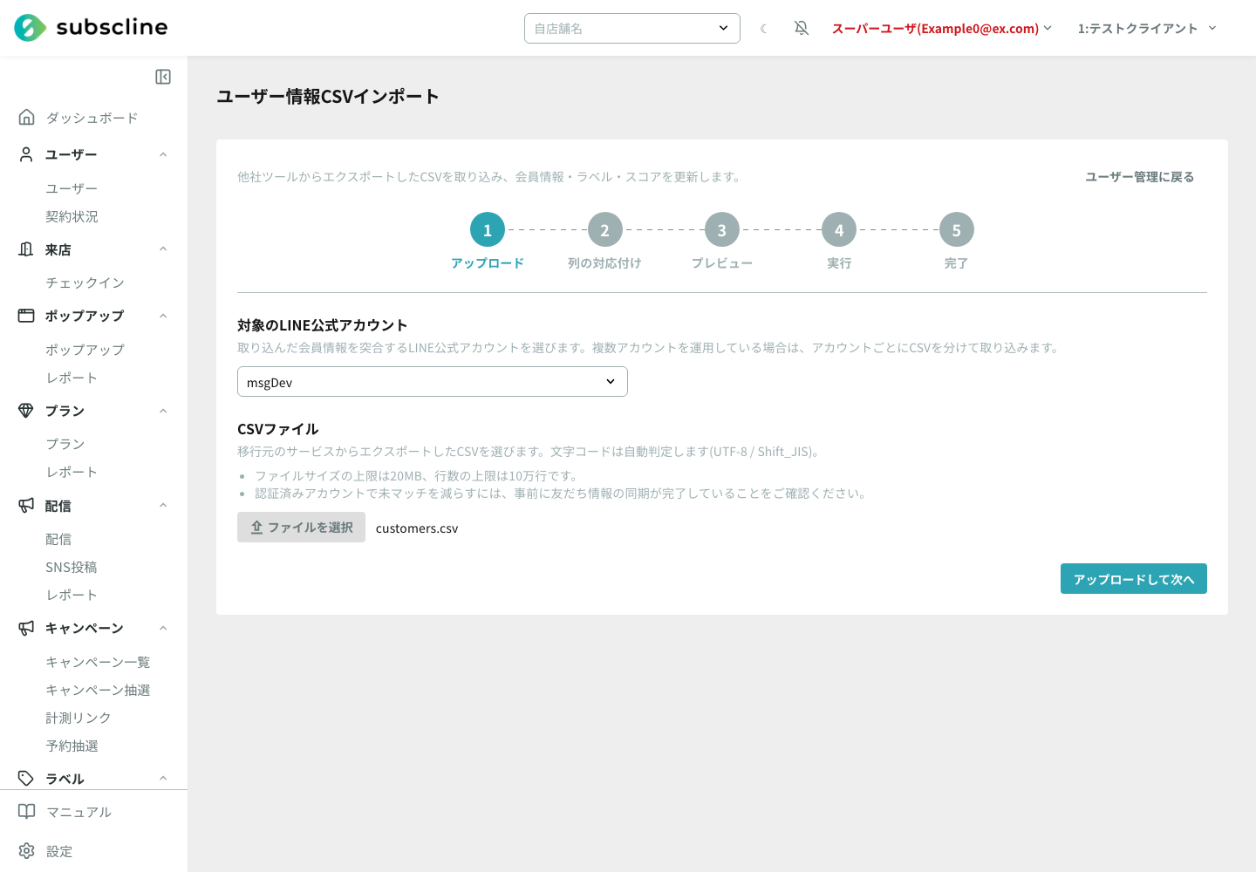
Task: Collapse the プラン section chevron
Action: click(x=163, y=411)
